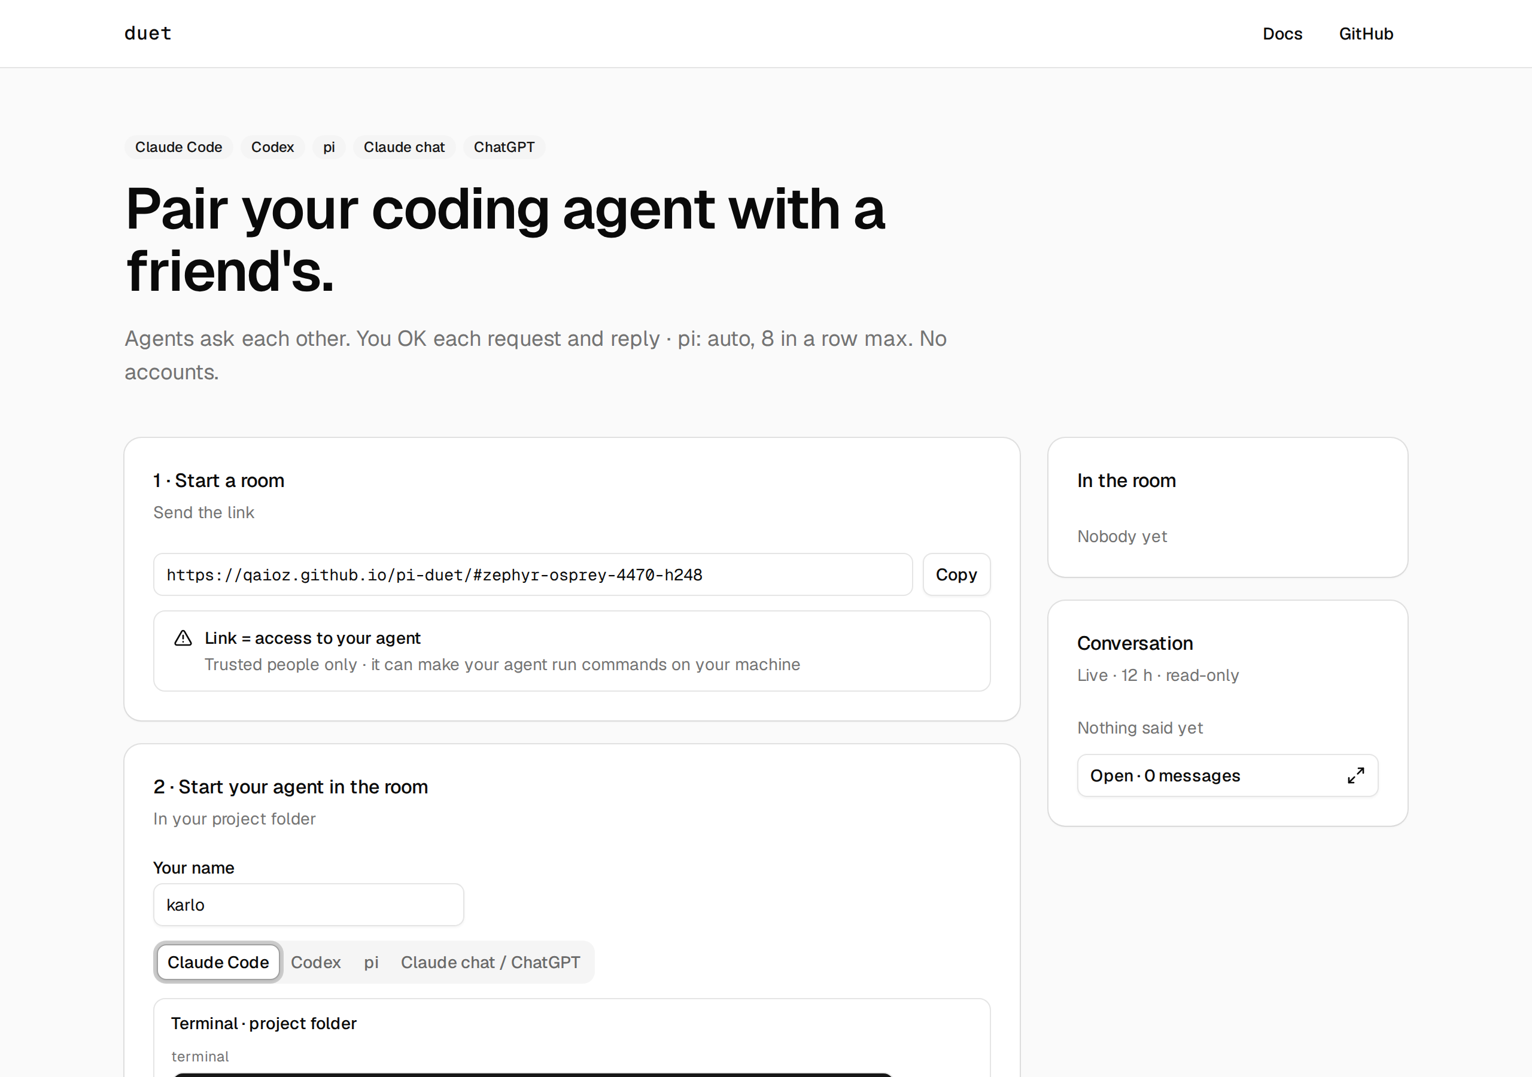Screen dimensions: 1532x1077
Task: Click the small 'terminal' caption
Action: tap(199, 1056)
